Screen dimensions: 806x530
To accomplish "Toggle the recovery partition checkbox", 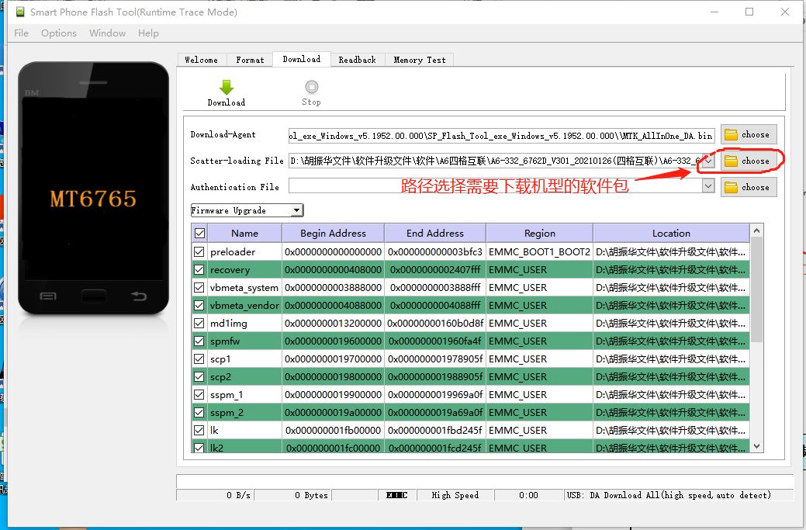I will pos(199,270).
